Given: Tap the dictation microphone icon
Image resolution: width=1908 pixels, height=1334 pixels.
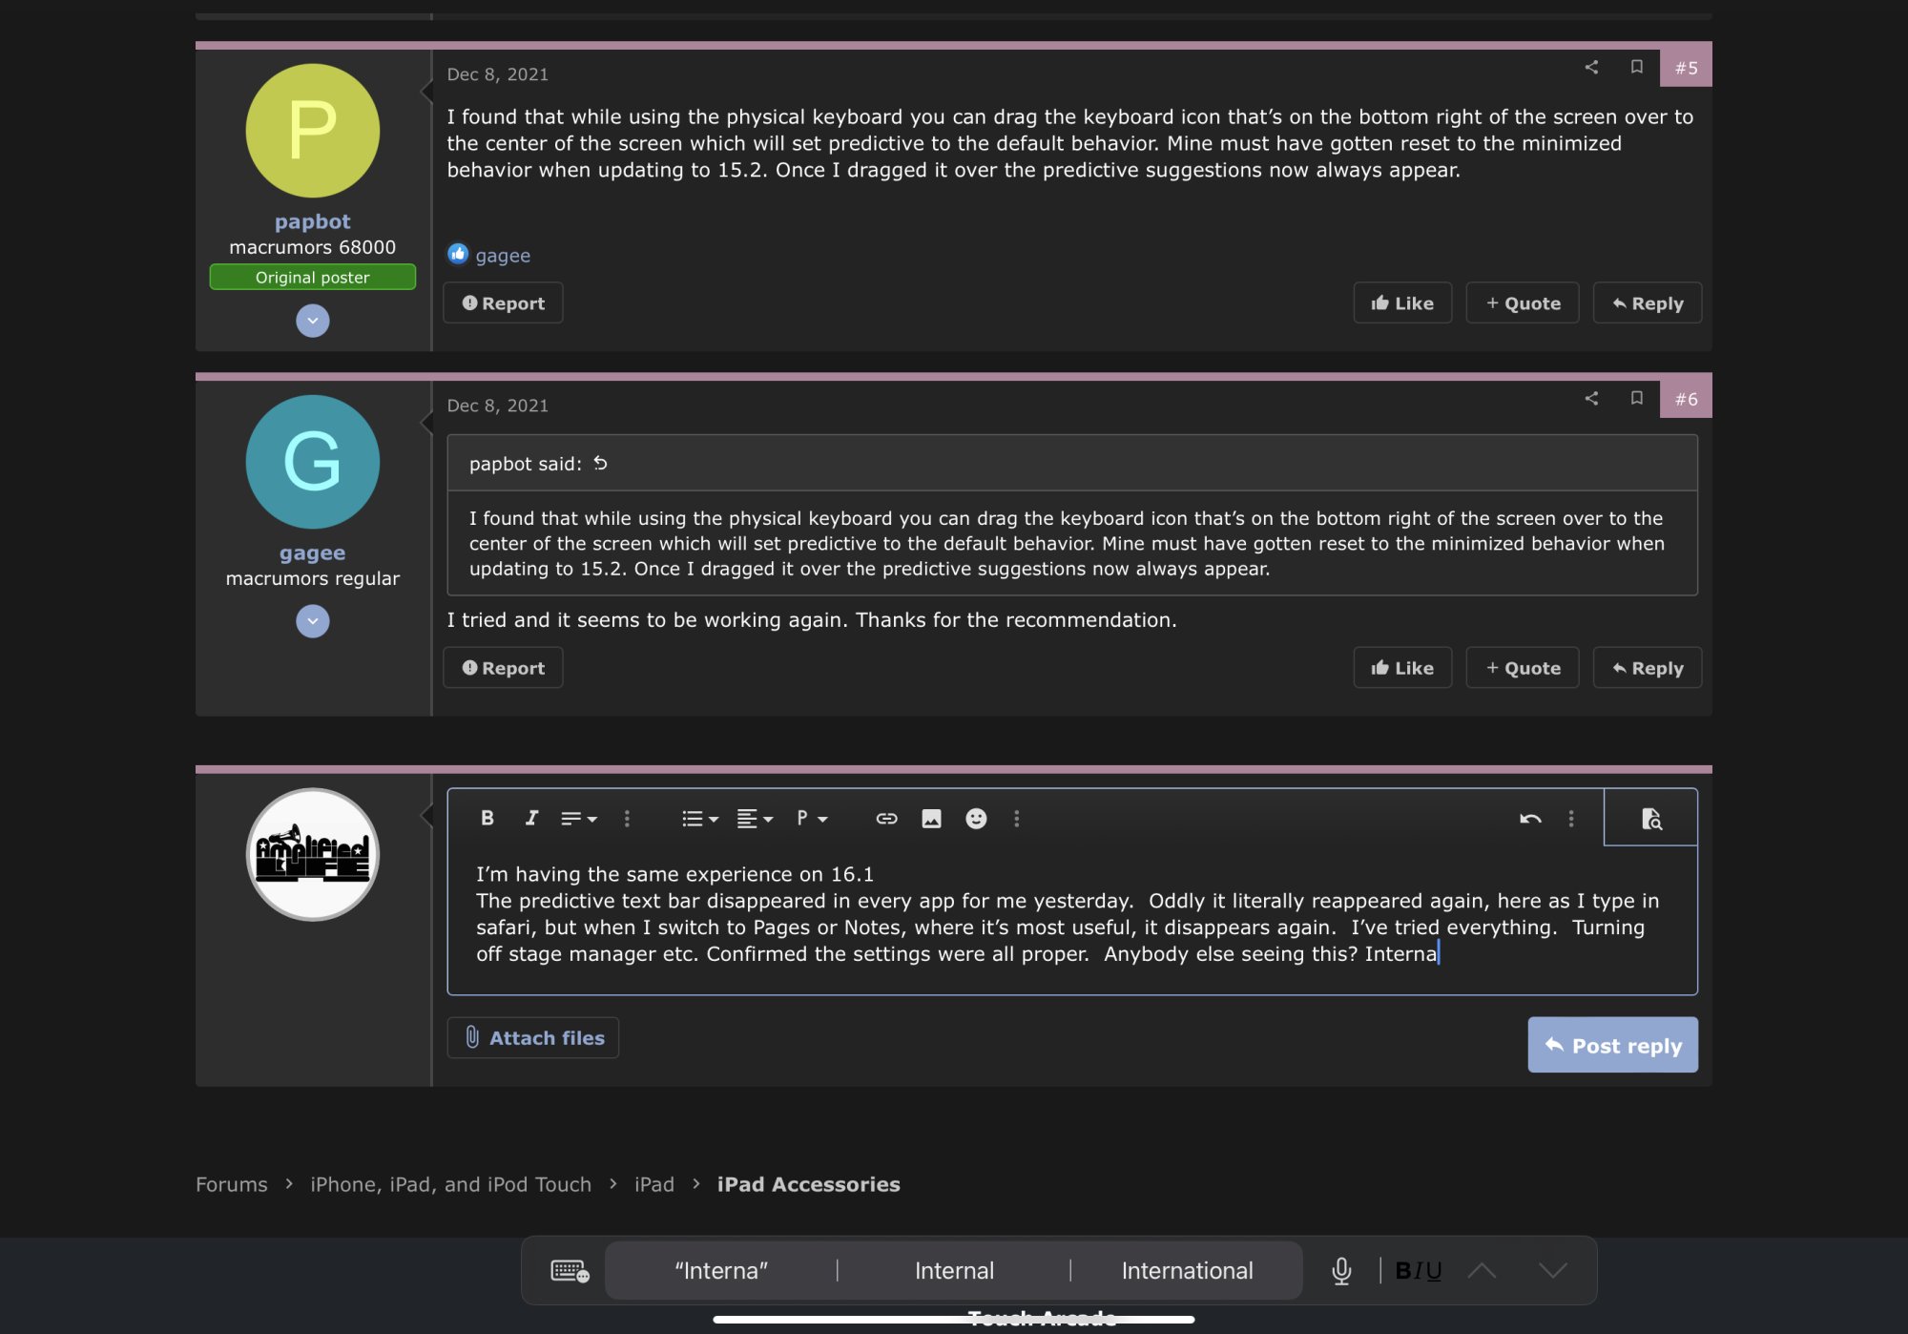Looking at the screenshot, I should coord(1340,1270).
